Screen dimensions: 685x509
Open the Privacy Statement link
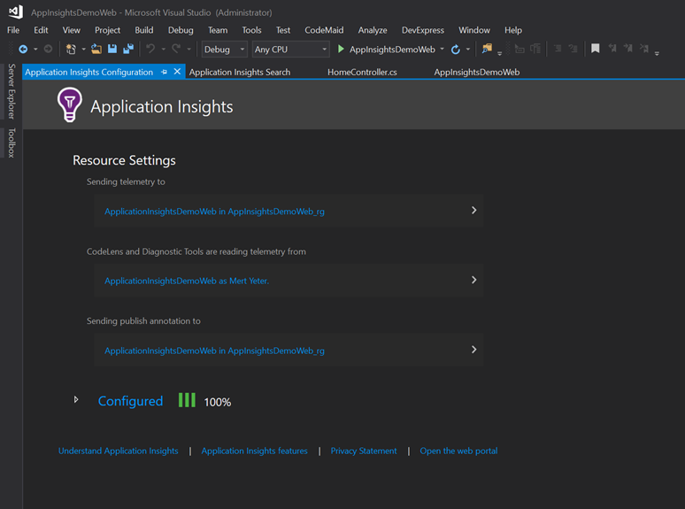tap(364, 451)
